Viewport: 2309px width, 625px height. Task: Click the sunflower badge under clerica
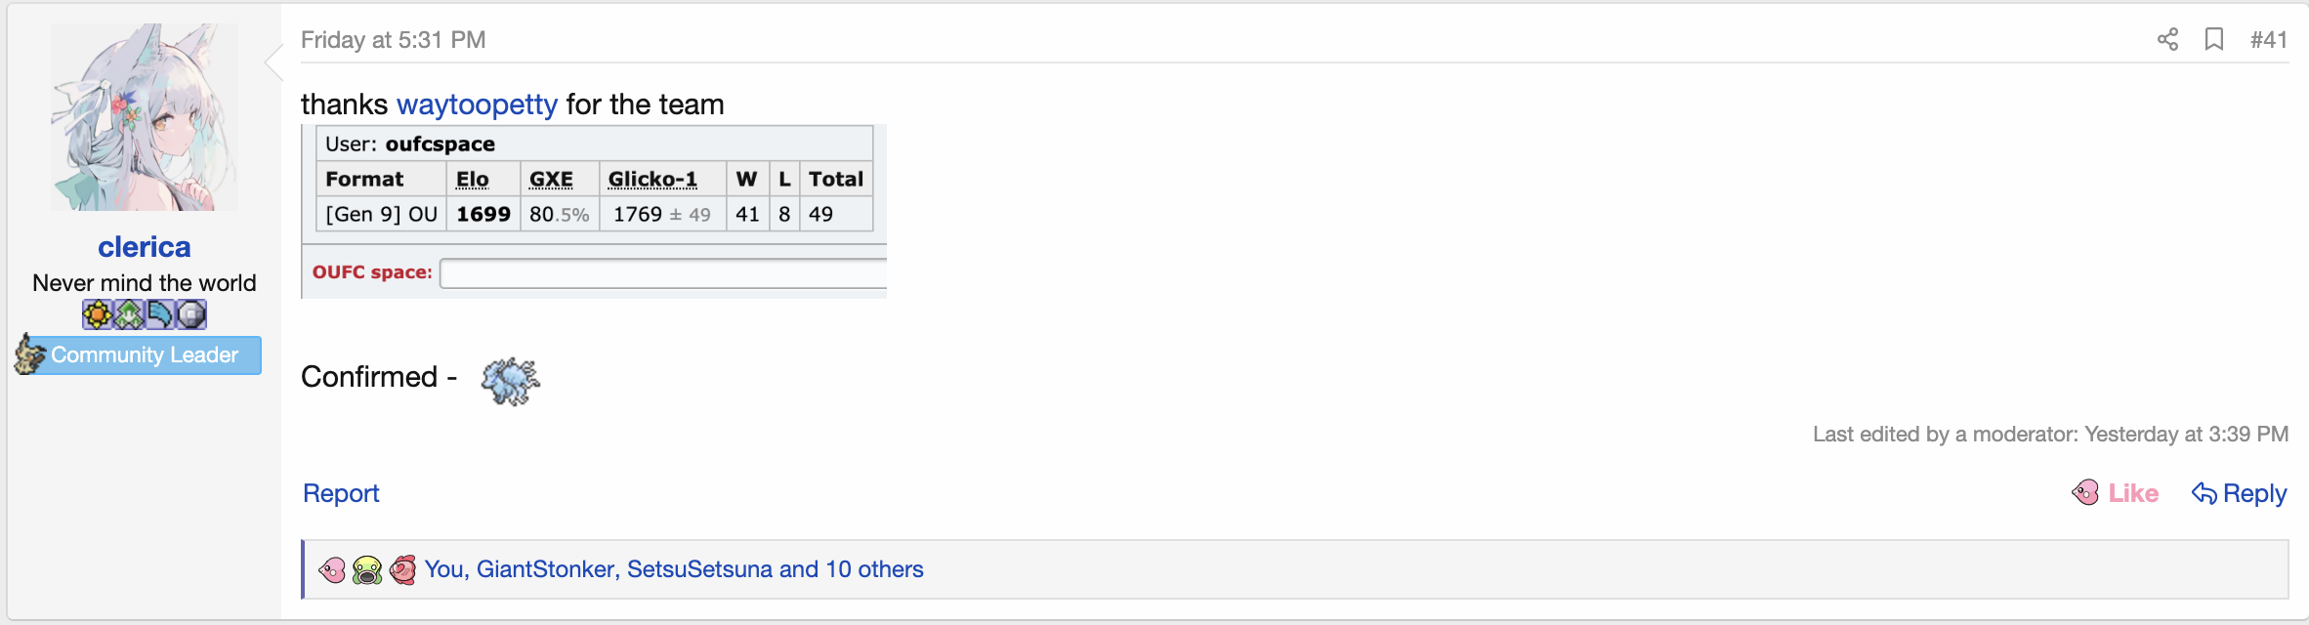(97, 314)
